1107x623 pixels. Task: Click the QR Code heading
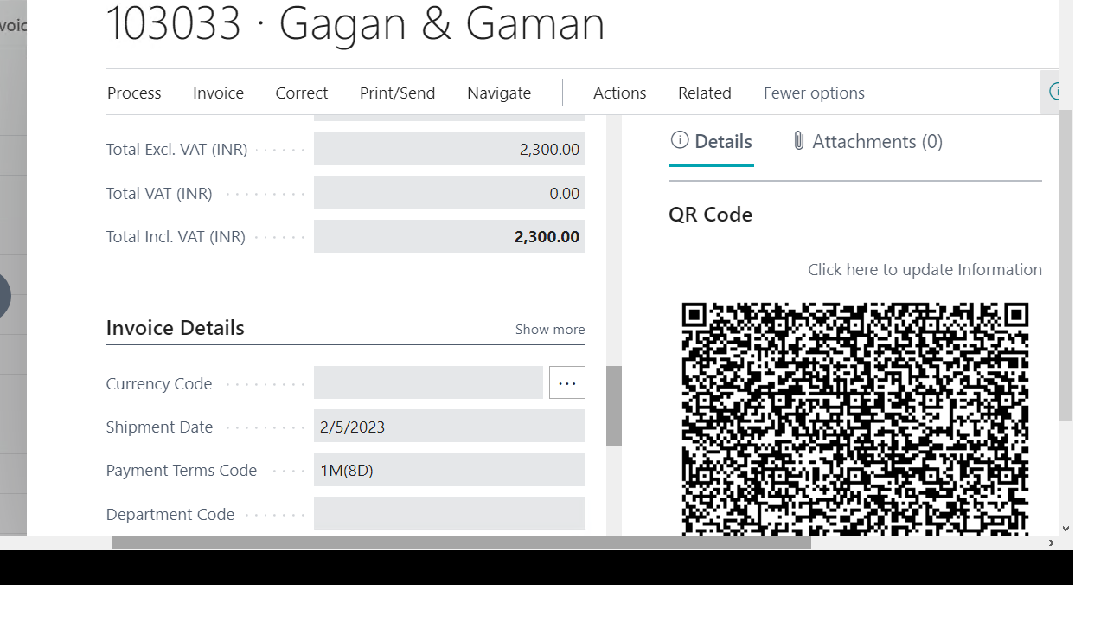(x=710, y=214)
